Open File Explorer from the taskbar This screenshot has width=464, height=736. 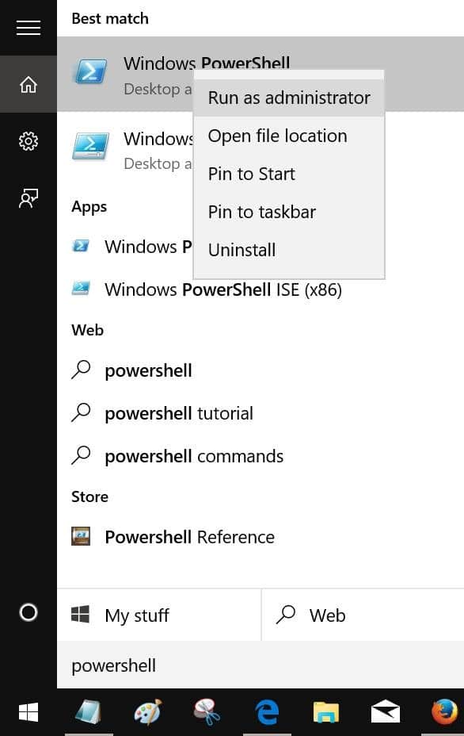click(x=325, y=712)
